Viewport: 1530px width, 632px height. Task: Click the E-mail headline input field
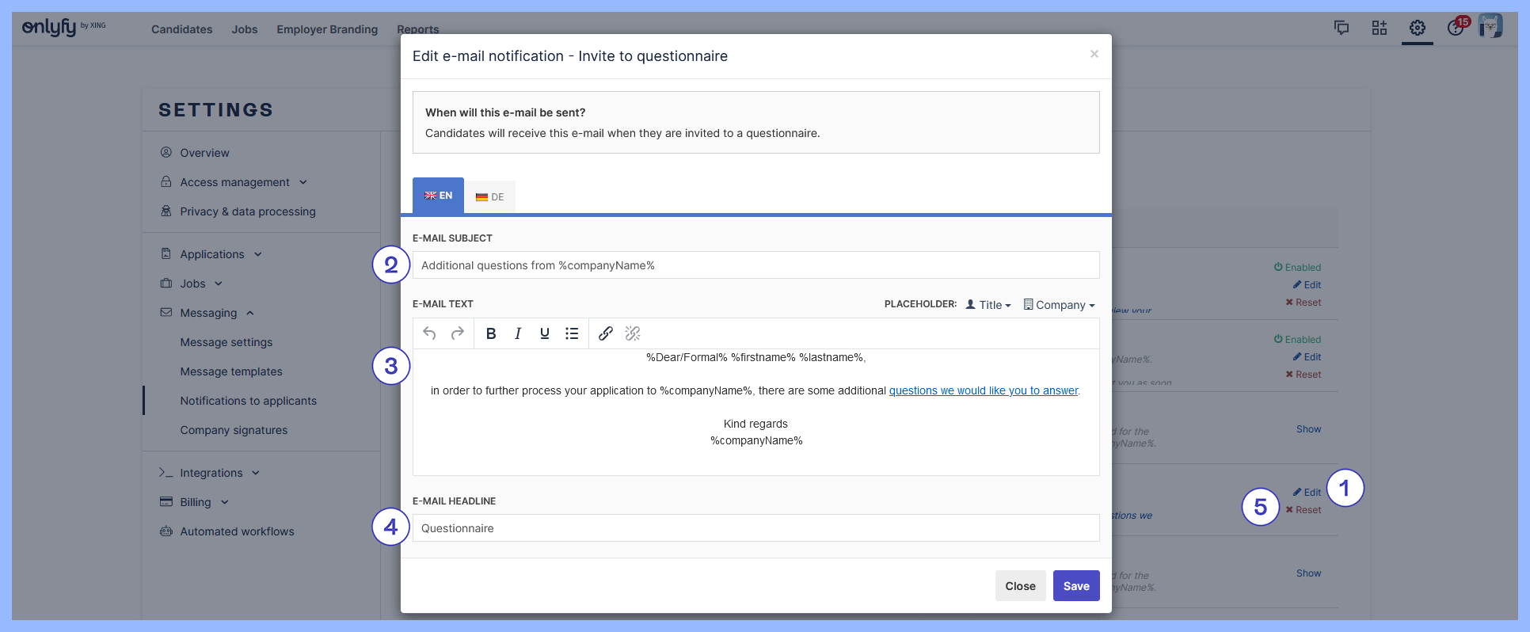(755, 528)
